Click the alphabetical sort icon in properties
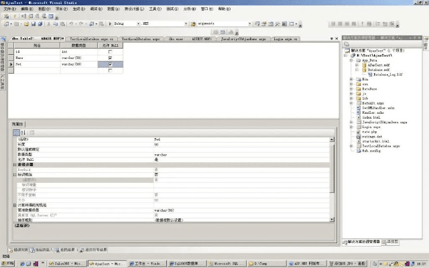Image resolution: width=429 pixels, height=268 pixels. 23,133
